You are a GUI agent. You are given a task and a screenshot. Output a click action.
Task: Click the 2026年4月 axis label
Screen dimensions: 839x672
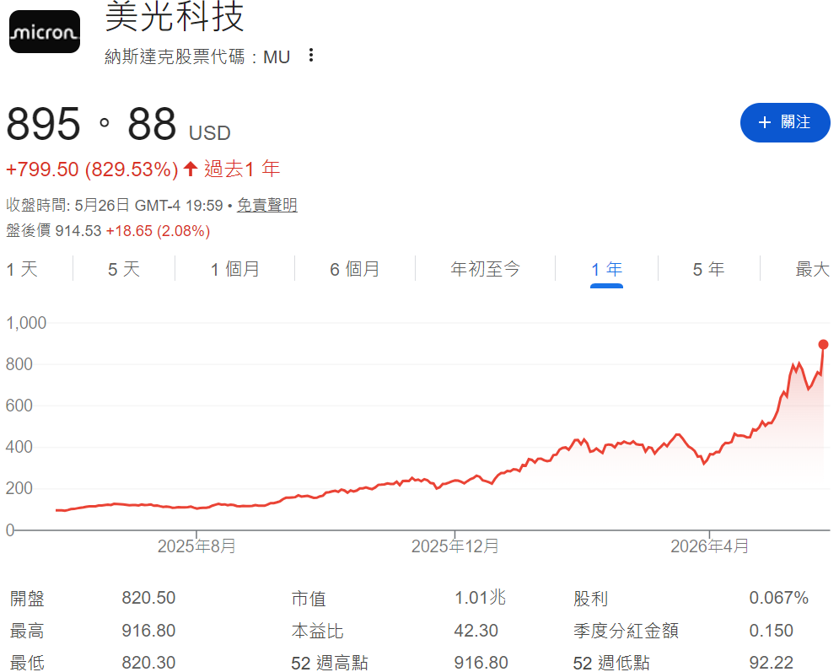tap(709, 546)
